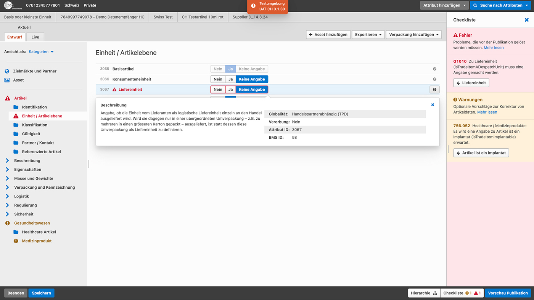Open the SupplierID_14.3.24 tab

click(250, 17)
